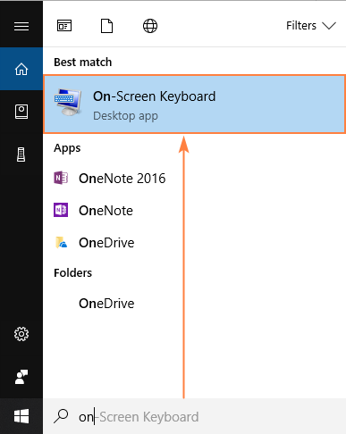Click the On-Screen Keyboard app icon
Screen dimensions: 346x434
68,103
